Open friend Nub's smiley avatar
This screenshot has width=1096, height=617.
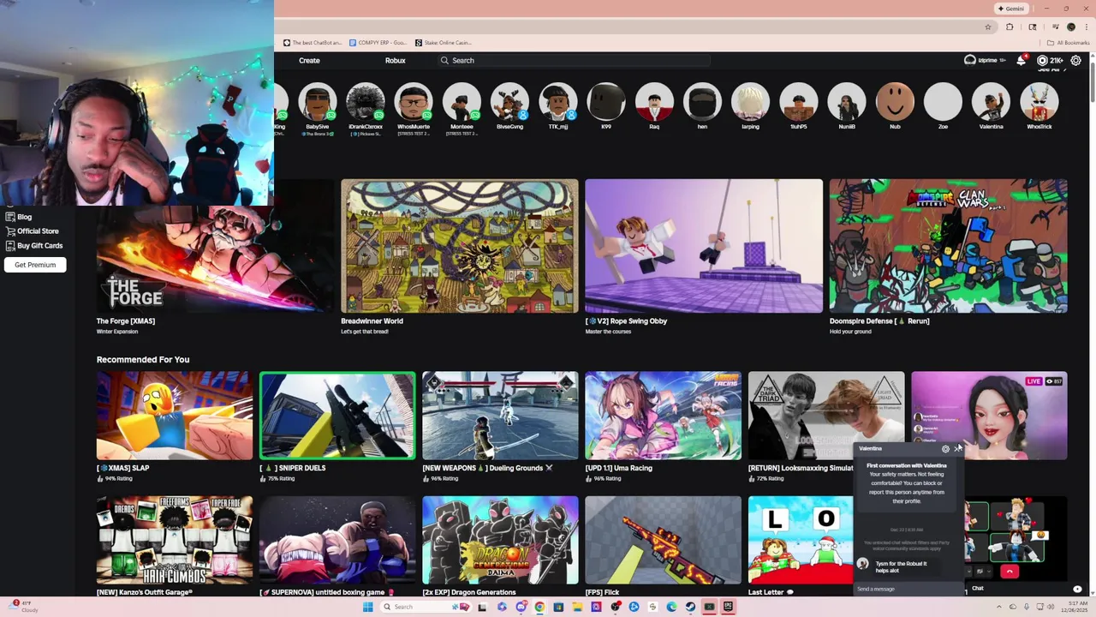[x=895, y=101]
